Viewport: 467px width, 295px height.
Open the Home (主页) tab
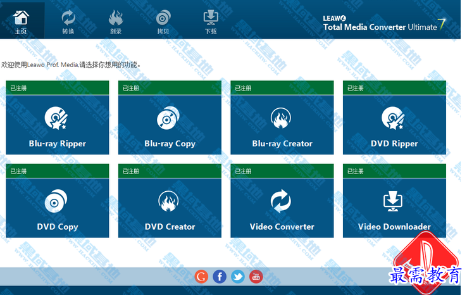[21, 22]
